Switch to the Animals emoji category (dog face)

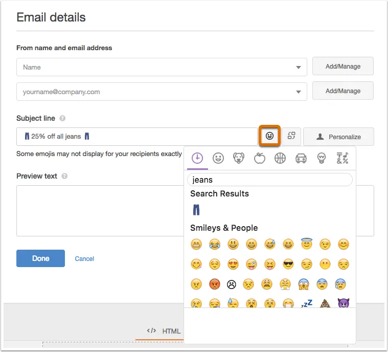pos(239,158)
